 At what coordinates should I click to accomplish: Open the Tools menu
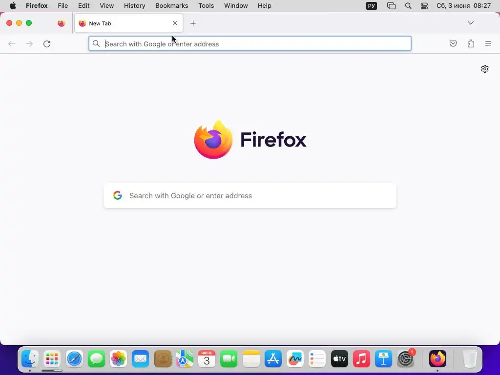tap(207, 6)
